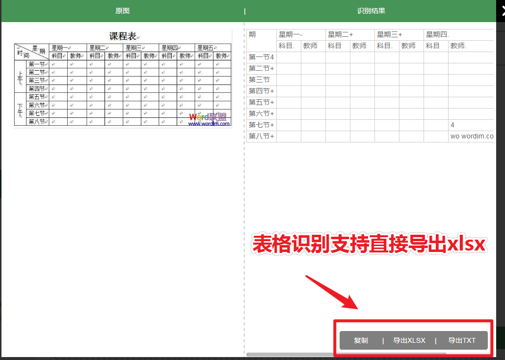The width and height of the screenshot is (505, 360).
Task: Select the 第六节+ row label
Action: pyautogui.click(x=262, y=114)
